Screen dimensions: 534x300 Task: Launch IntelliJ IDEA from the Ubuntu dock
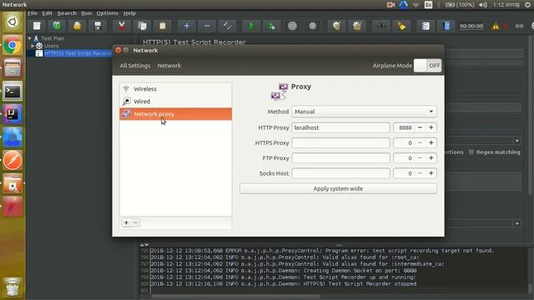tap(13, 114)
